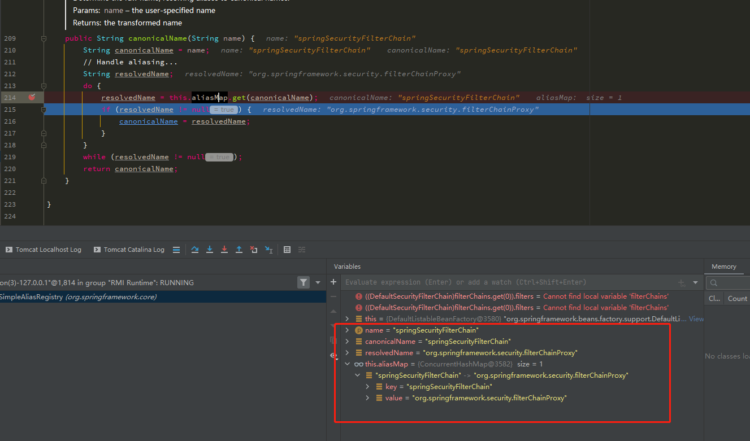This screenshot has height=441, width=750.
Task: Click the Run to Cursor icon
Action: pyautogui.click(x=269, y=250)
